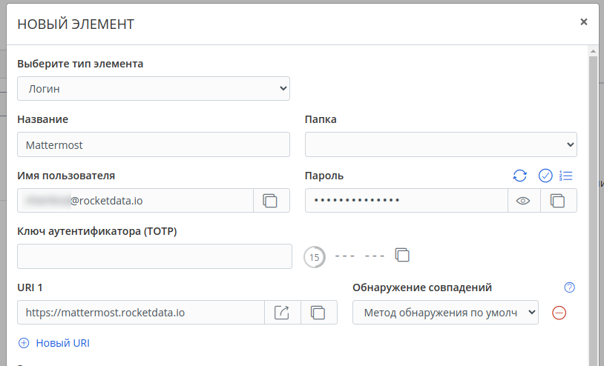The image size is (604, 366).
Task: Open password history list icon
Action: click(566, 176)
